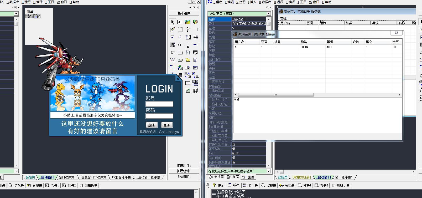The image size is (422, 198).
Task: Select the group box component labeled CN
Action: tap(180, 29)
